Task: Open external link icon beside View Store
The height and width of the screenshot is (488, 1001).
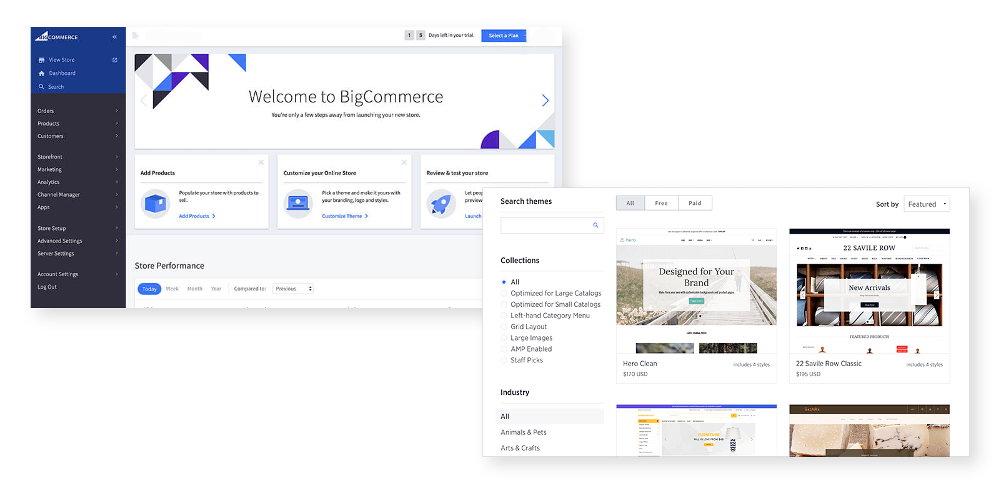Action: click(115, 60)
